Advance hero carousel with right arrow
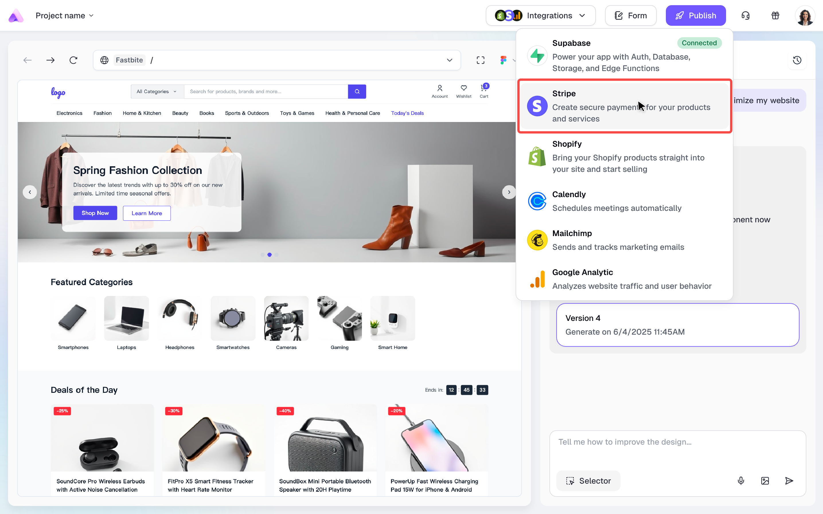 pyautogui.click(x=509, y=192)
